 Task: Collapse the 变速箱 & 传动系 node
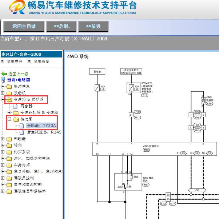[x=3, y=99]
